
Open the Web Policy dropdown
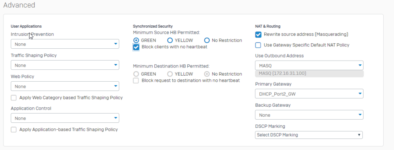[65, 86]
